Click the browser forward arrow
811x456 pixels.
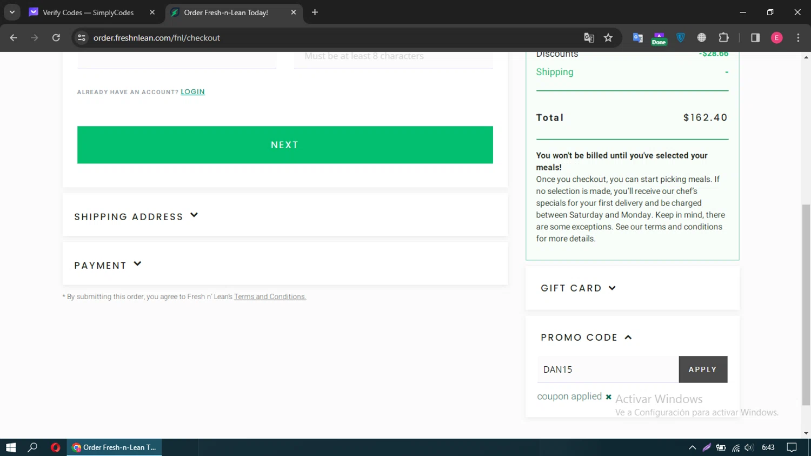tap(35, 38)
